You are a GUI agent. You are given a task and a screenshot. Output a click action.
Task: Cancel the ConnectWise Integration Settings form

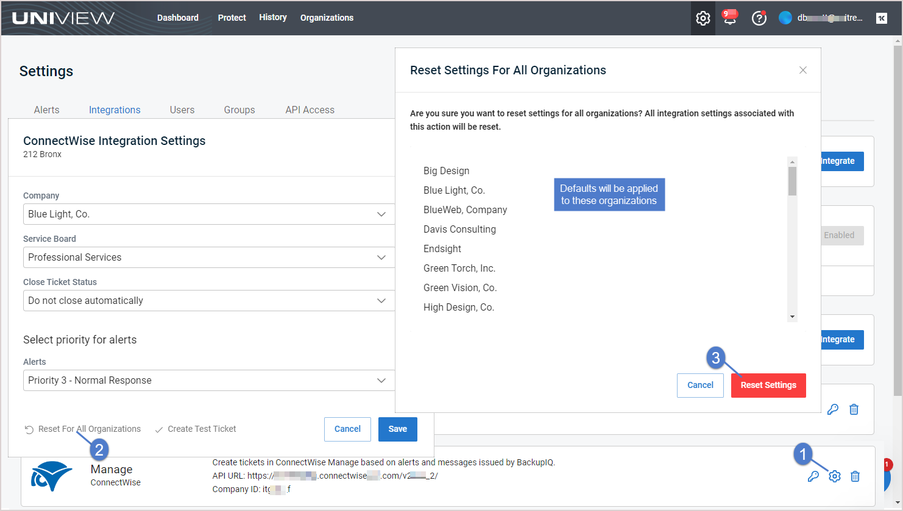[x=347, y=429]
